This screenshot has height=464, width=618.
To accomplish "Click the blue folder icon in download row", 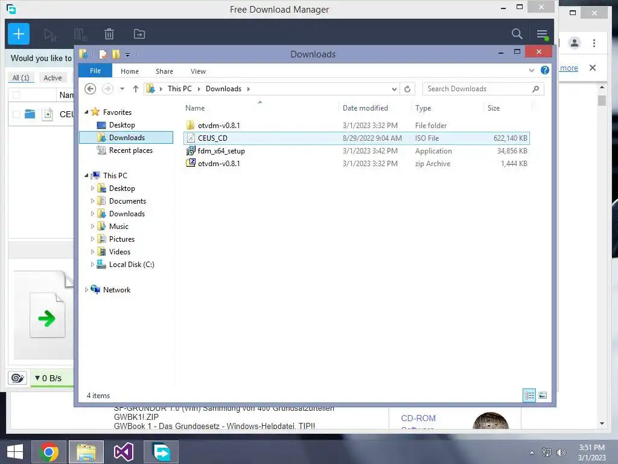I will pyautogui.click(x=30, y=114).
